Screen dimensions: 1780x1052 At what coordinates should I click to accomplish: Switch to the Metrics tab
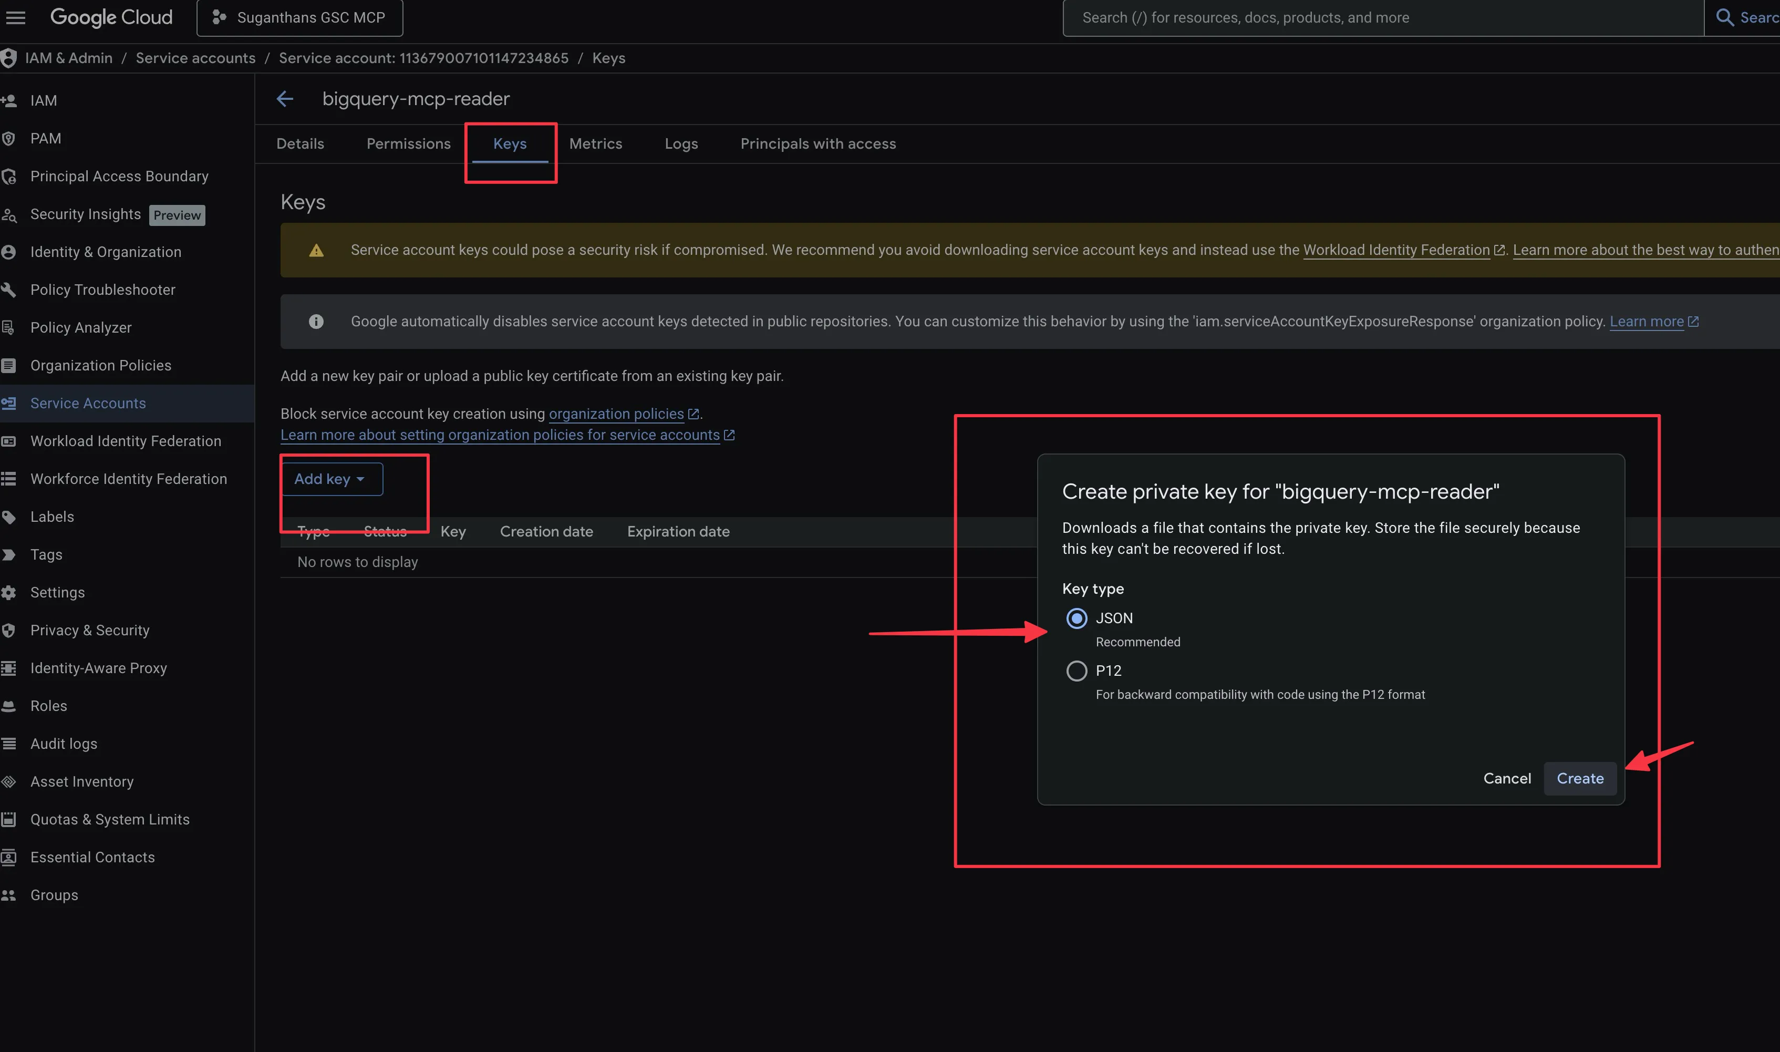point(595,144)
